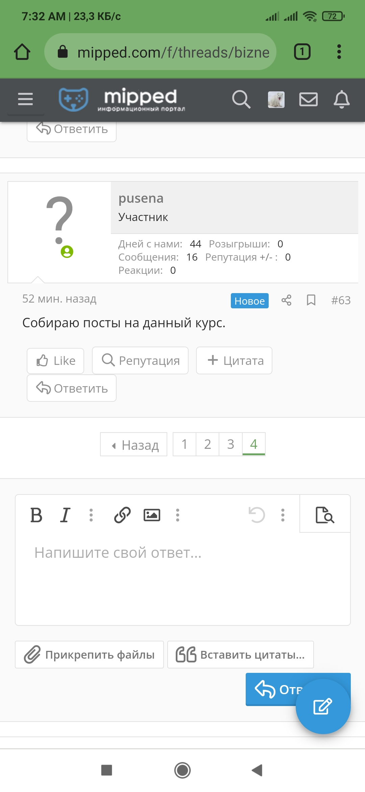This screenshot has height=792, width=365.
Task: Toggle bold formatting in editor
Action: tap(36, 515)
